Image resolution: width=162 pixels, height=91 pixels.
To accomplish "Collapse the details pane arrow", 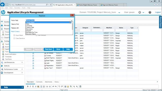I will coord(157,82).
